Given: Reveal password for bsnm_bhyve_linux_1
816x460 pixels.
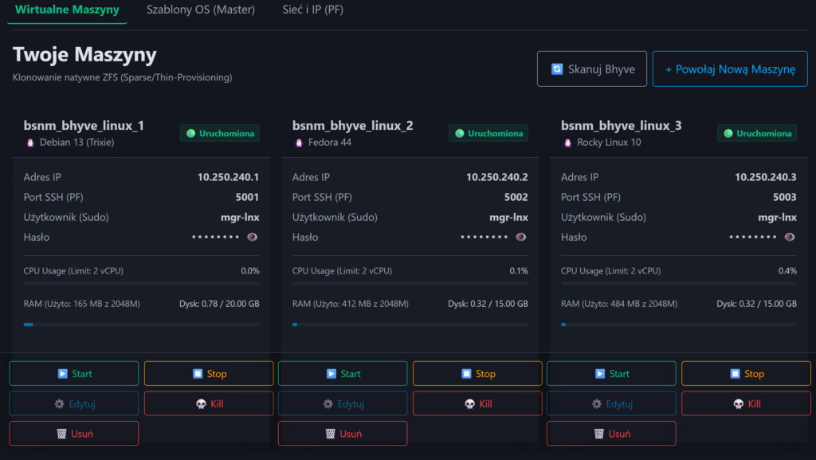Looking at the screenshot, I should [253, 238].
